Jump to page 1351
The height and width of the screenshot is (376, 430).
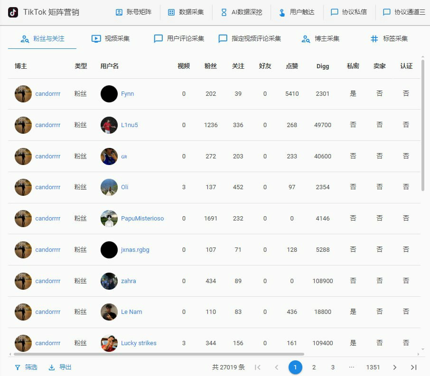click(373, 367)
